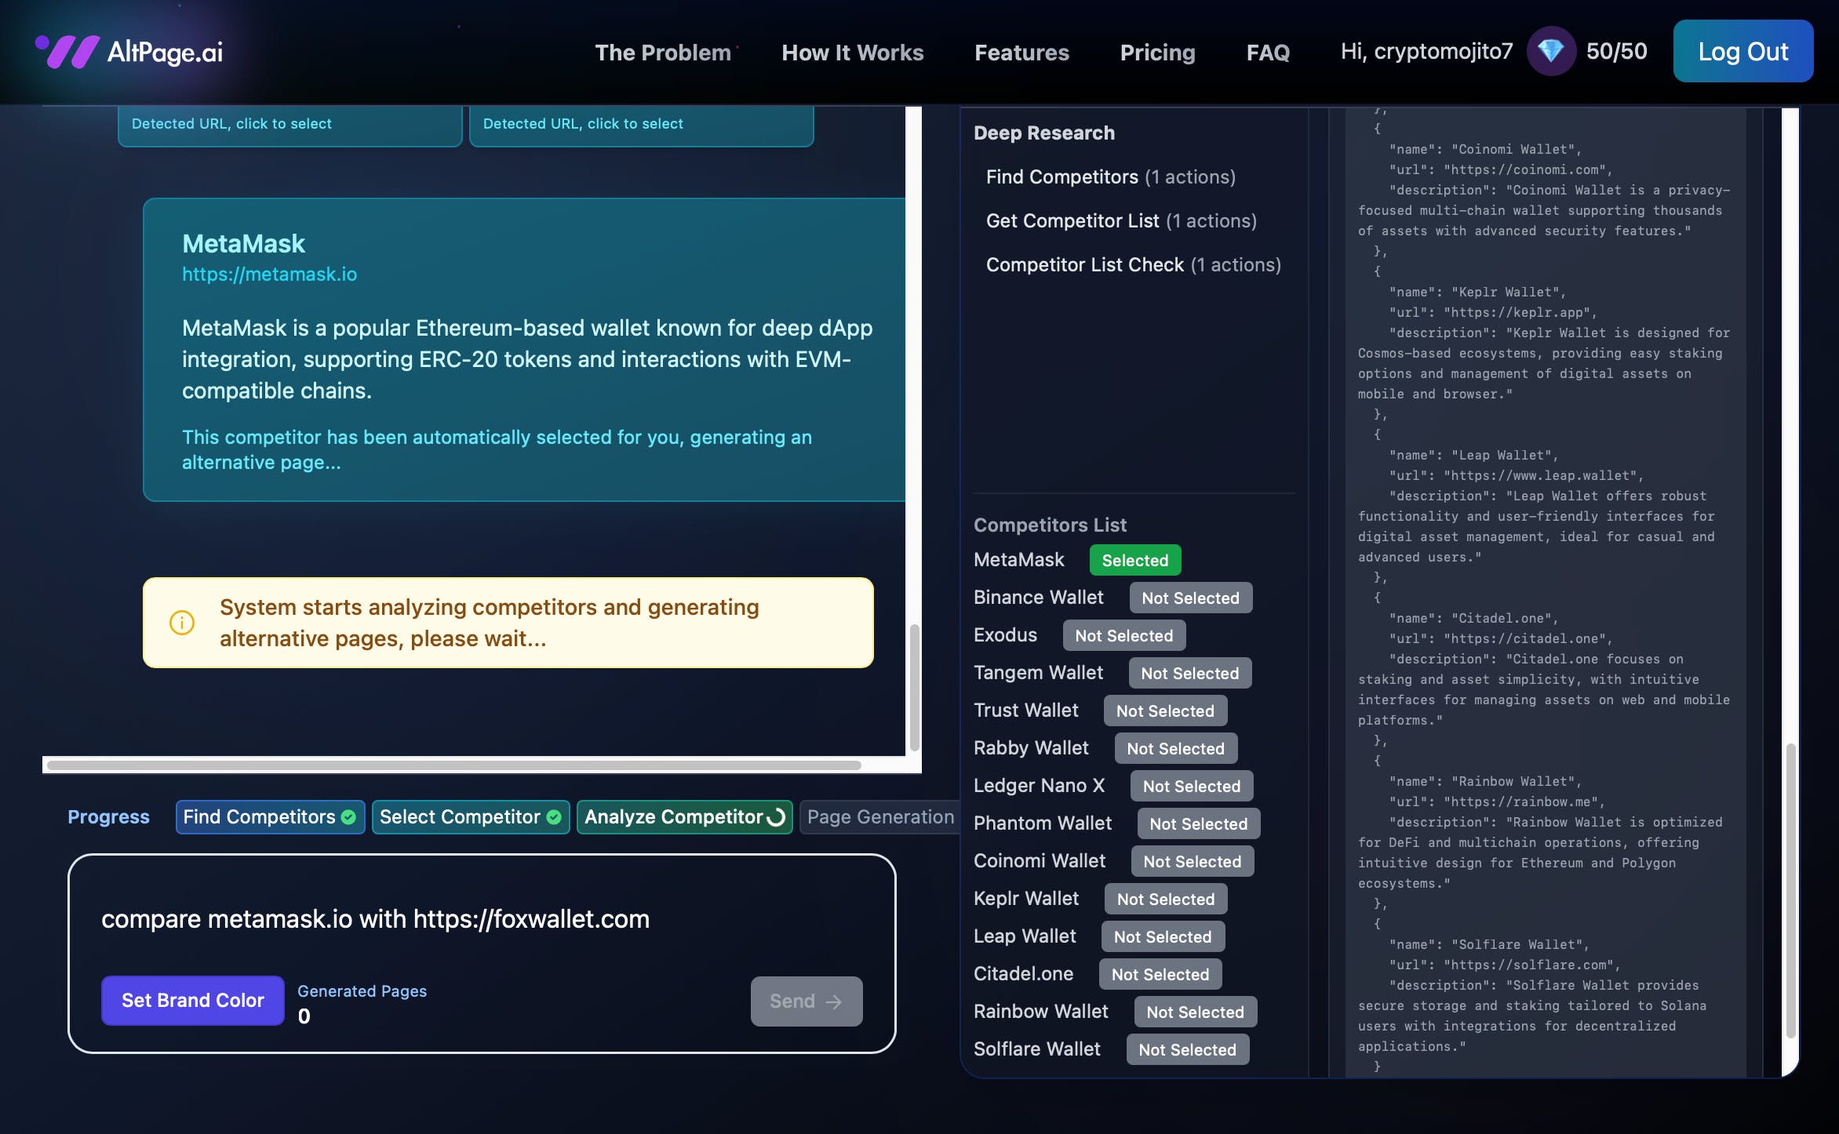Expand Competitor List Check actions
Image resolution: width=1839 pixels, height=1134 pixels.
click(x=1133, y=265)
